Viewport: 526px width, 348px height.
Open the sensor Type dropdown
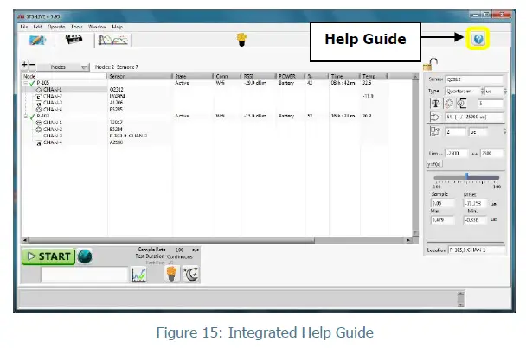click(465, 92)
